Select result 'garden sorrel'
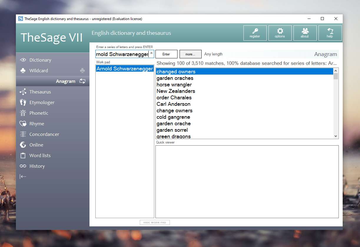Image resolution: width=360 pixels, height=247 pixels. pos(244,130)
